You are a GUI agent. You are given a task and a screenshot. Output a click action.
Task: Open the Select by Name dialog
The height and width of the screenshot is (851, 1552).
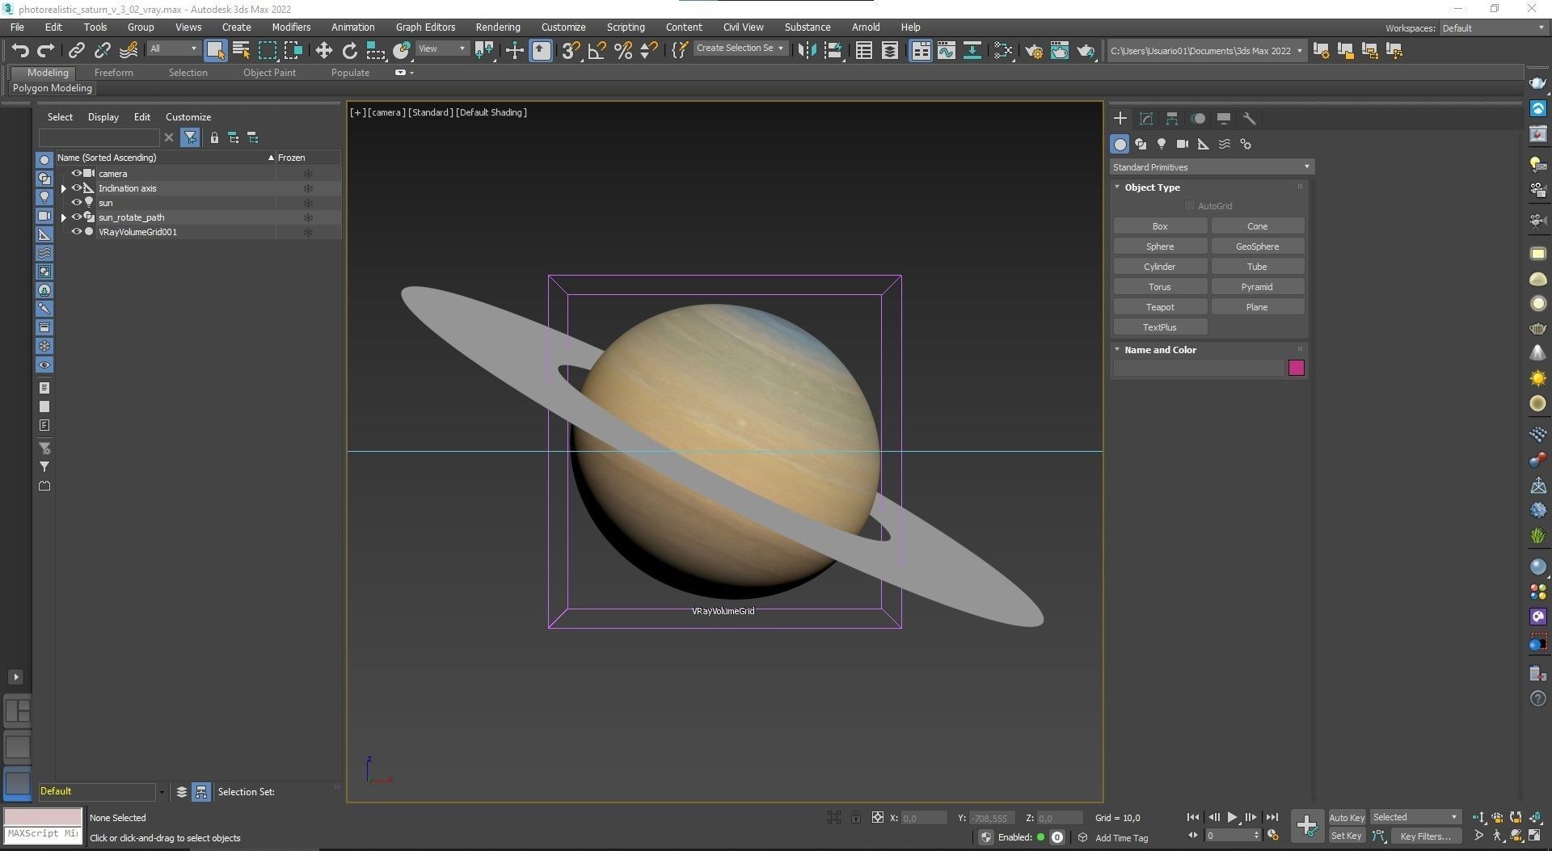(x=241, y=51)
